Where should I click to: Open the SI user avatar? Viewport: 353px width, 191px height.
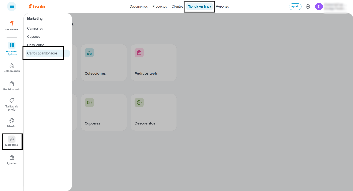coord(319,7)
